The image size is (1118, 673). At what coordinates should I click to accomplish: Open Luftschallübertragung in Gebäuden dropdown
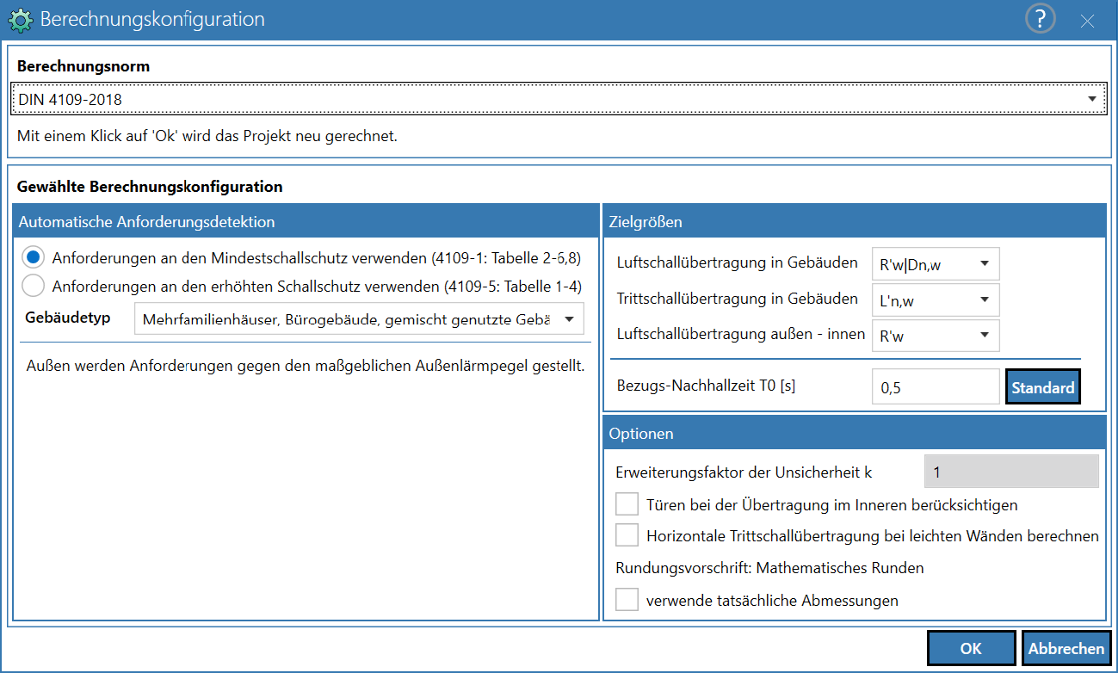(935, 264)
